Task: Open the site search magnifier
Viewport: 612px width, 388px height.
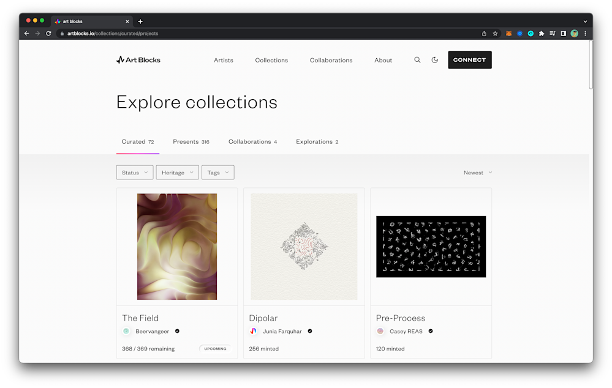Action: point(417,60)
